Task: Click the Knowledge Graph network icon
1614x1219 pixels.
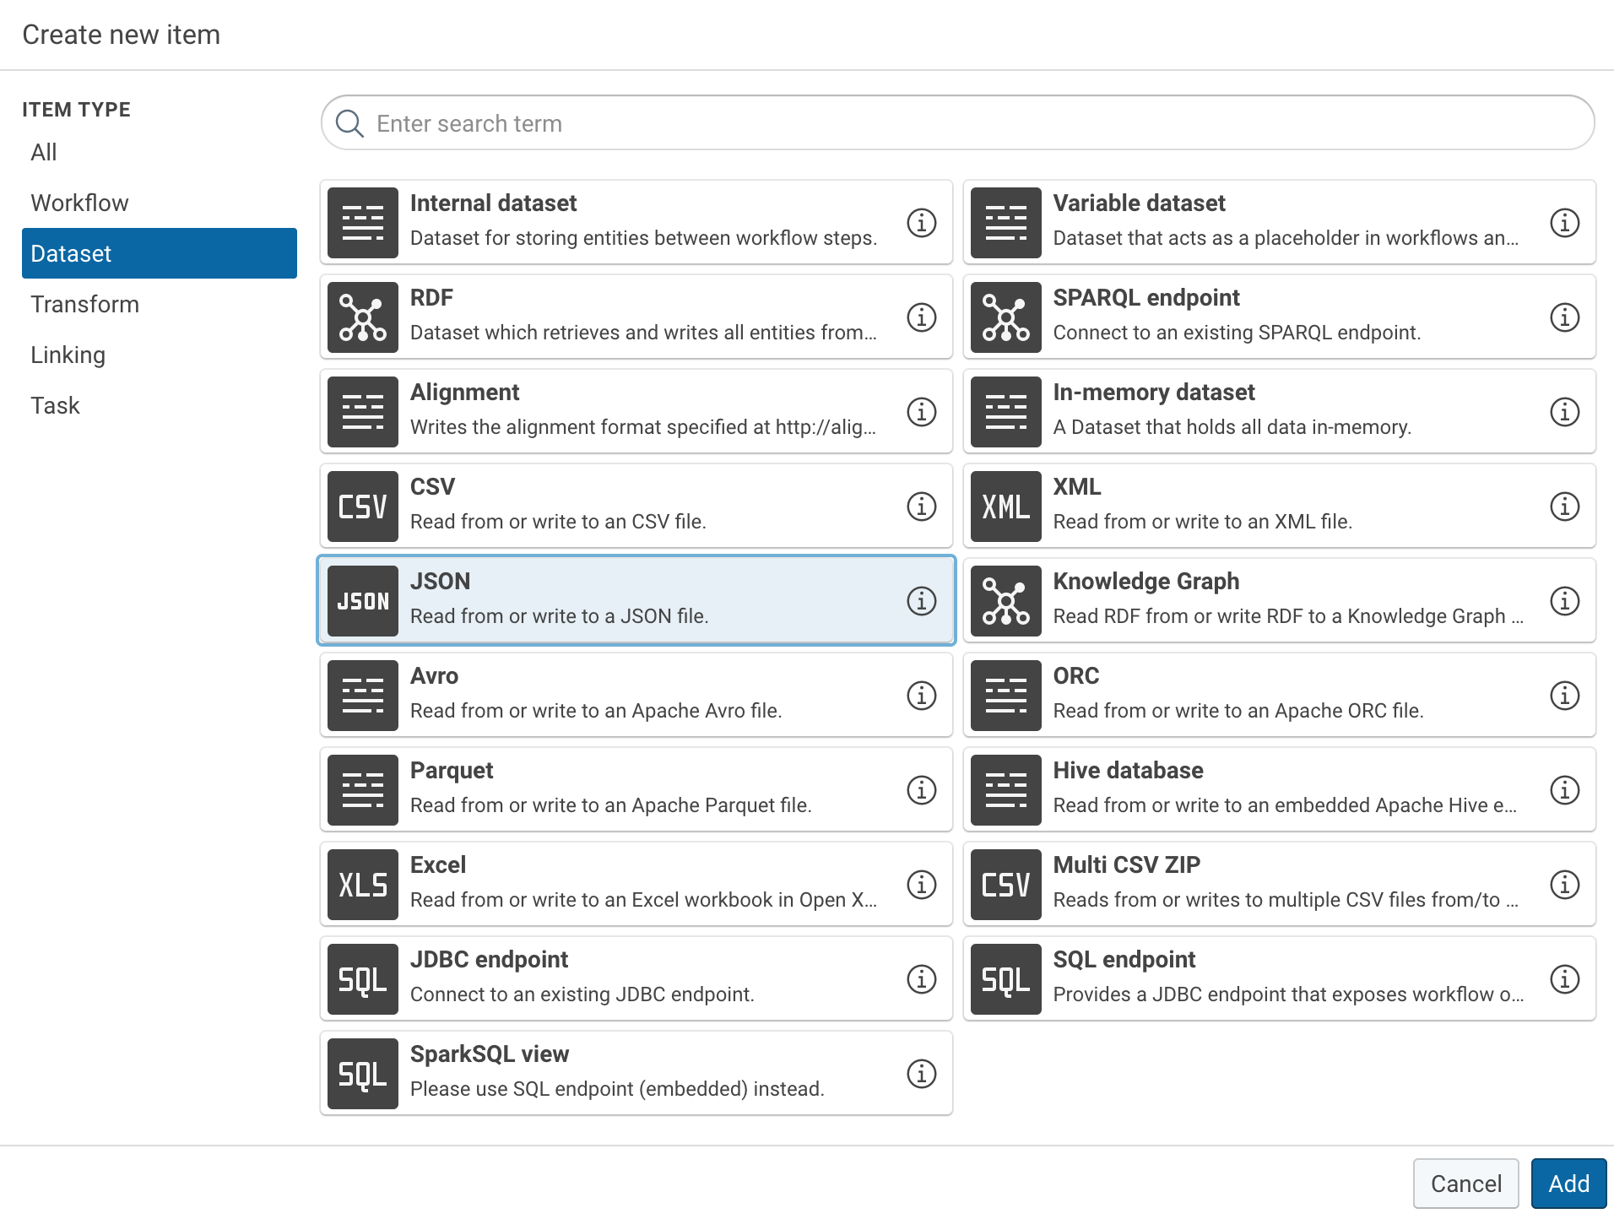Action: coord(1005,601)
